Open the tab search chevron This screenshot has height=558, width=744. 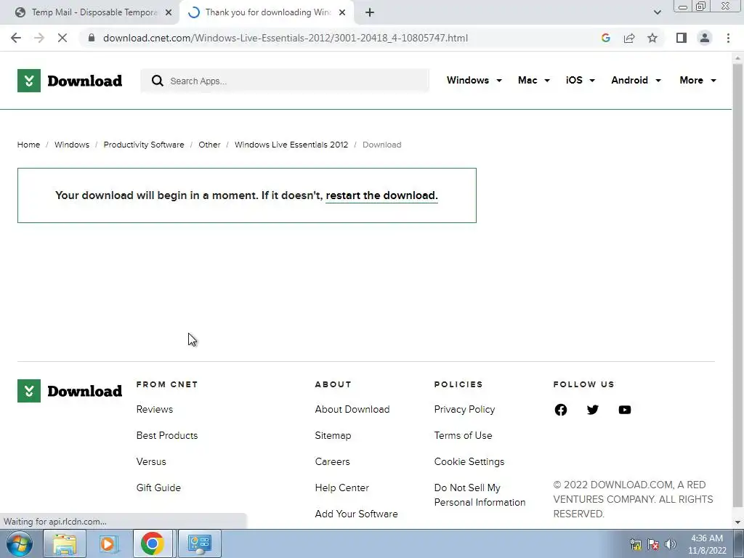657,12
